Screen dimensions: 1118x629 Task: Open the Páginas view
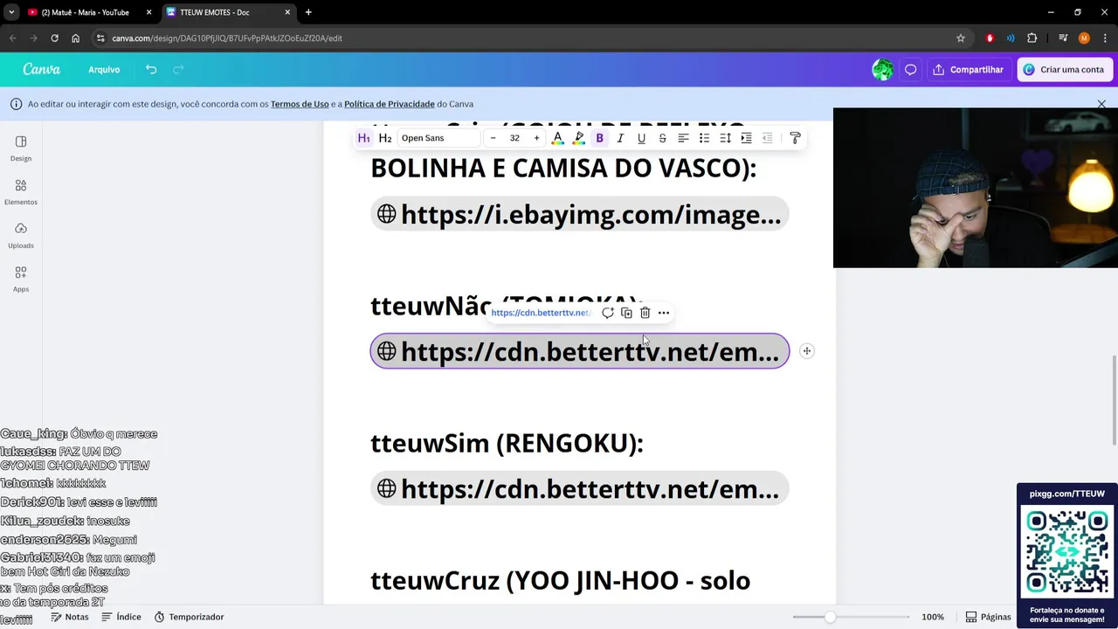point(988,617)
